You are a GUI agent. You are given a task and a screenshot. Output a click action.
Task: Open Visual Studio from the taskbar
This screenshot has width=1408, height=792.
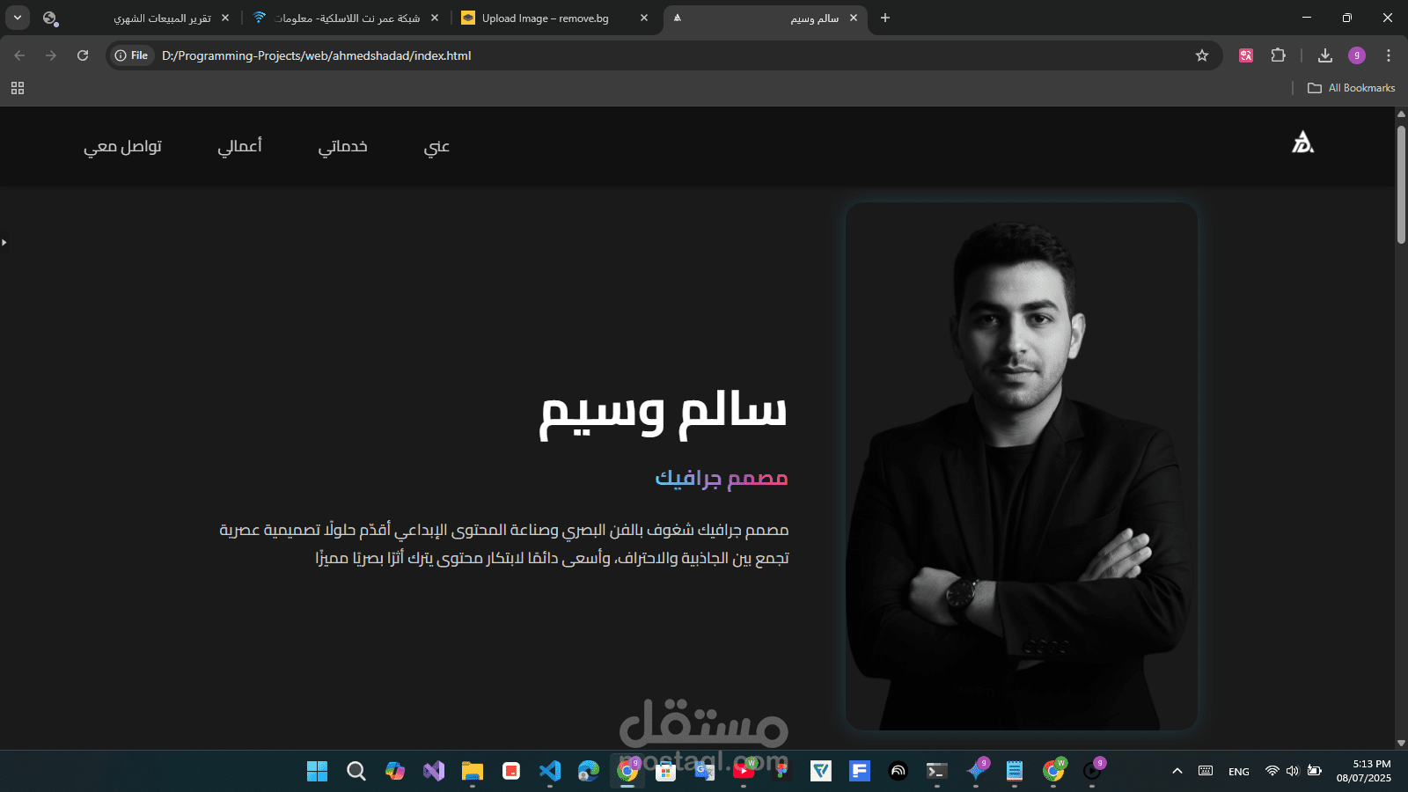[x=434, y=771]
